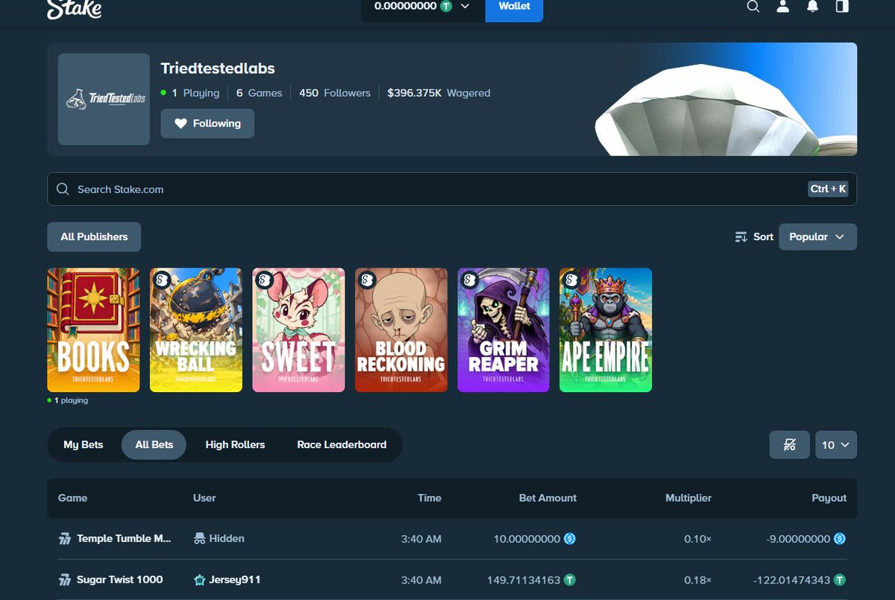Image resolution: width=895 pixels, height=600 pixels.
Task: Open the Books game thumbnail
Action: pos(93,330)
